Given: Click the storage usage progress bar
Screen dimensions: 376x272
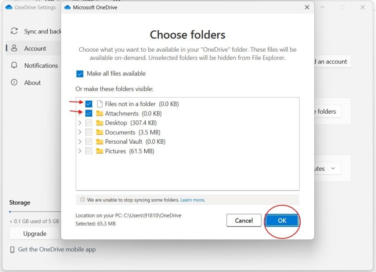Looking at the screenshot, I should click(35, 212).
